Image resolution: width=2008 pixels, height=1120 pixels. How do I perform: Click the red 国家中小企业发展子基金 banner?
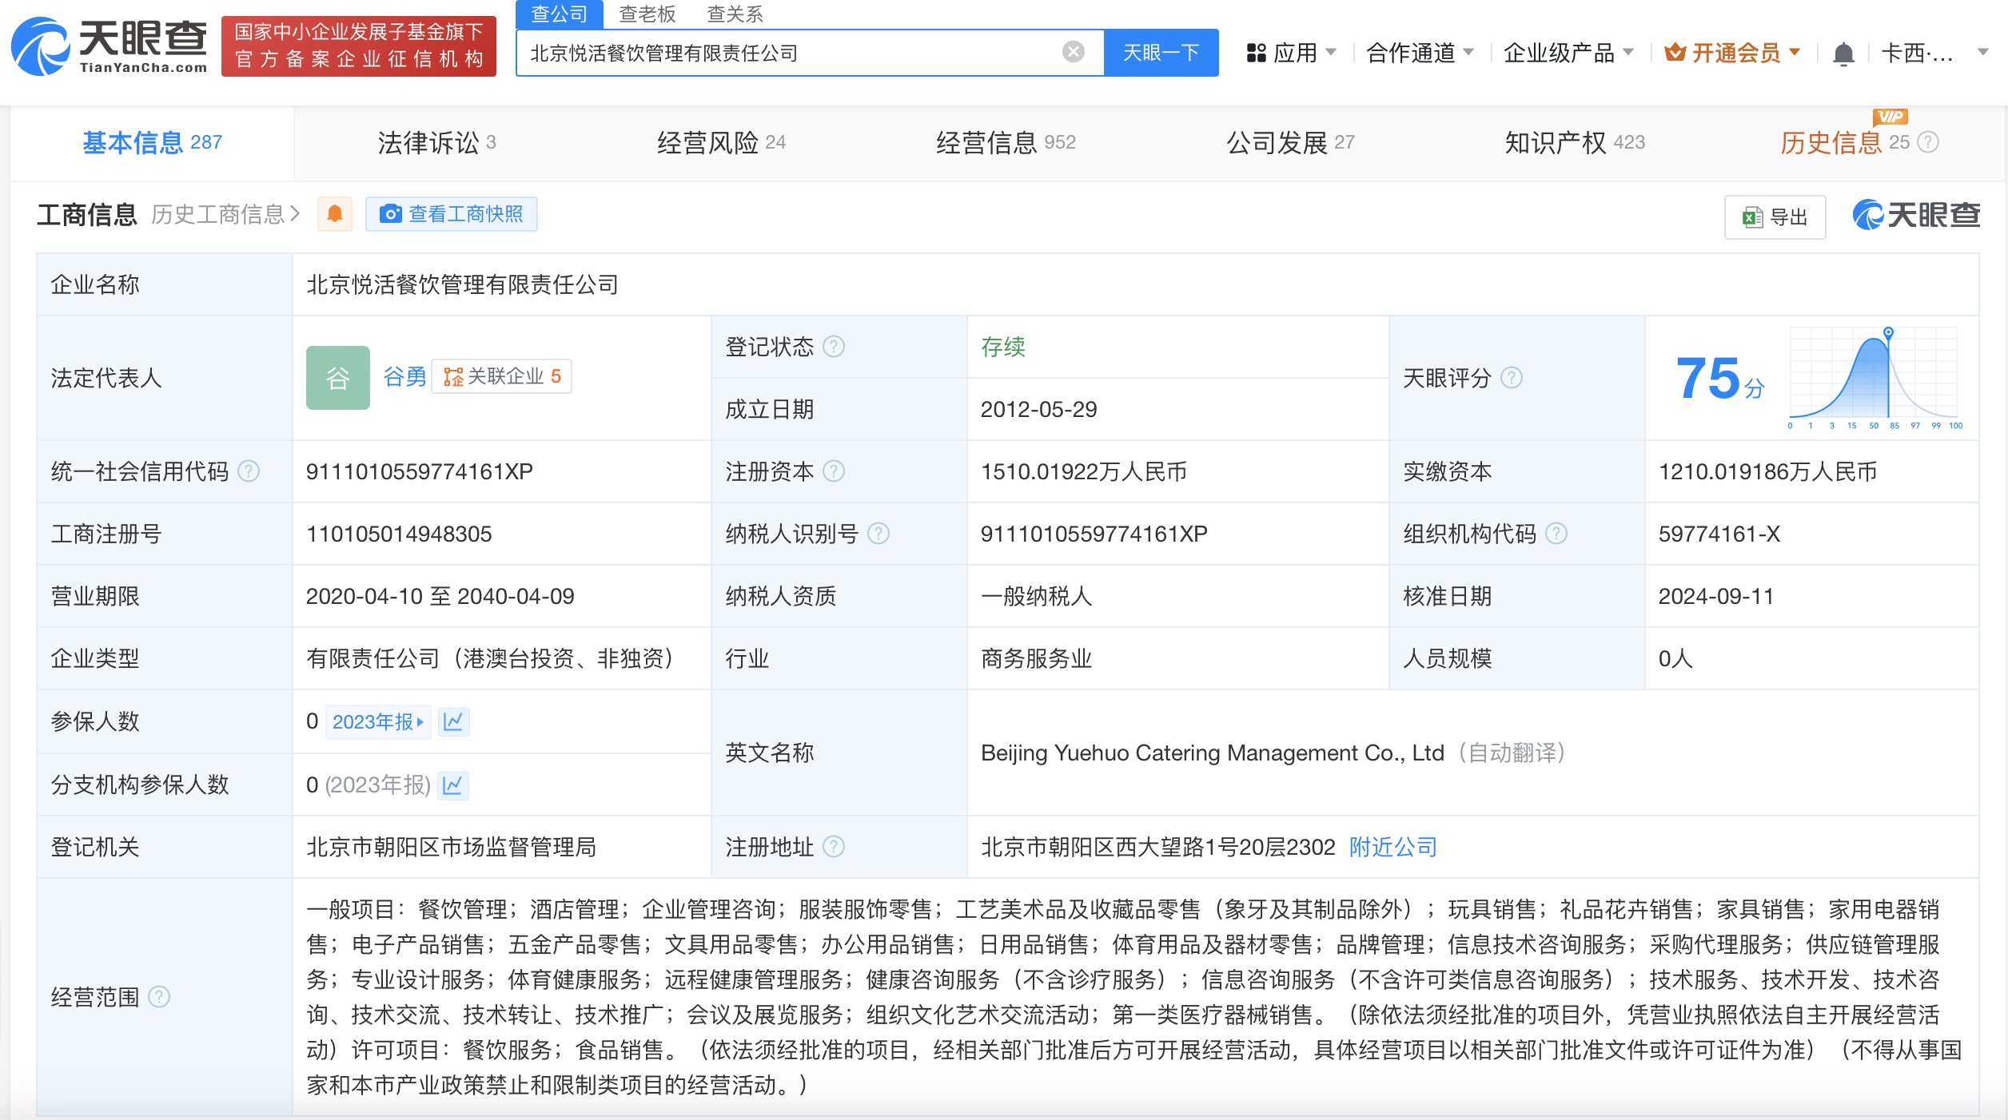click(359, 46)
